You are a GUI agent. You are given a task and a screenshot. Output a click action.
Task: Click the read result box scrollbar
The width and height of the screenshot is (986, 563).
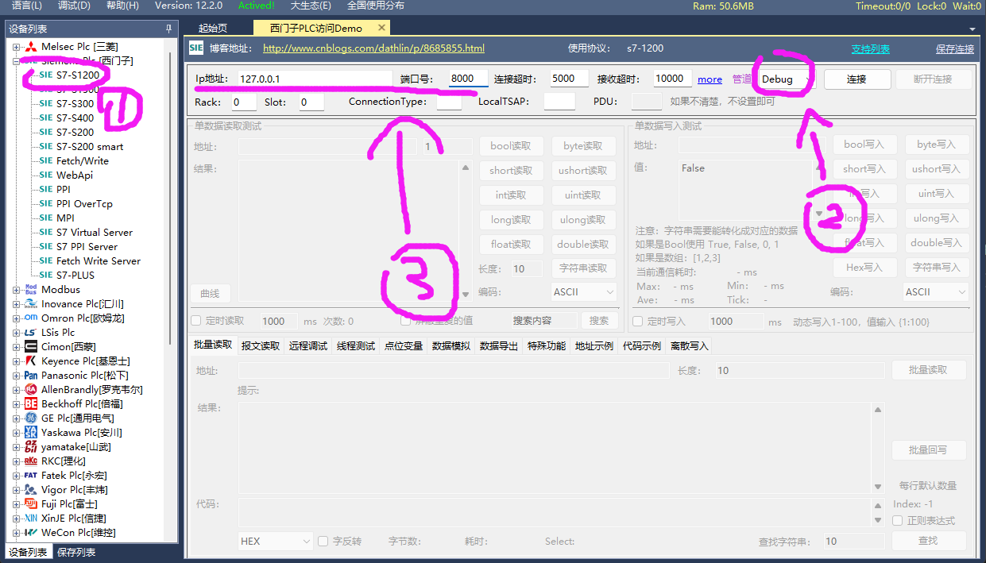[466, 231]
